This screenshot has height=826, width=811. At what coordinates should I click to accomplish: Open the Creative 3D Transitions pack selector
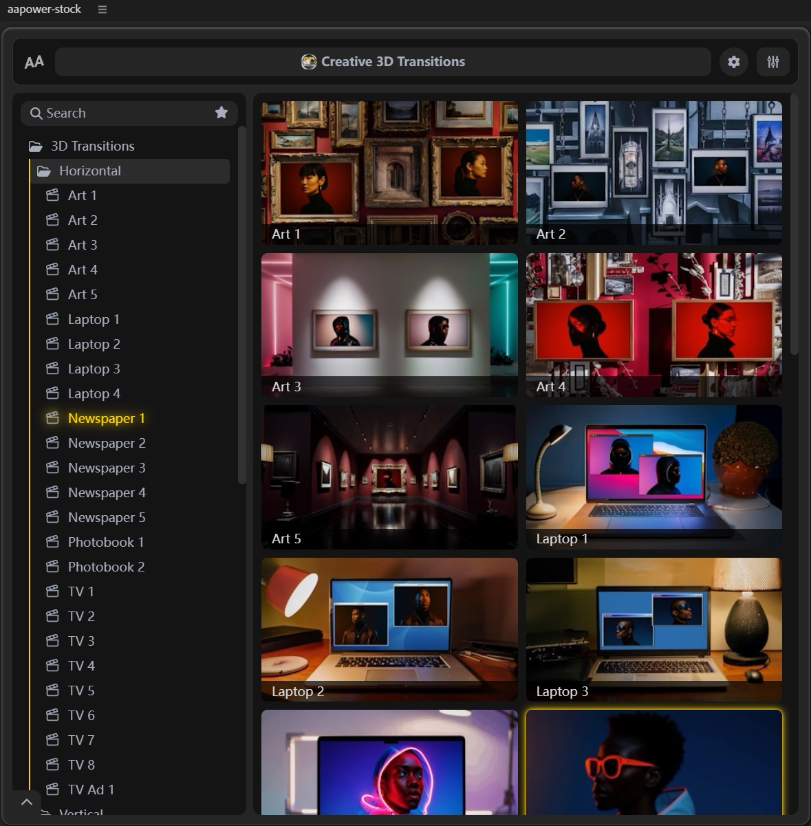382,62
